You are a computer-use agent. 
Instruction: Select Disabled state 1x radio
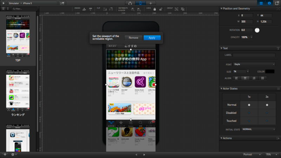click(x=249, y=113)
